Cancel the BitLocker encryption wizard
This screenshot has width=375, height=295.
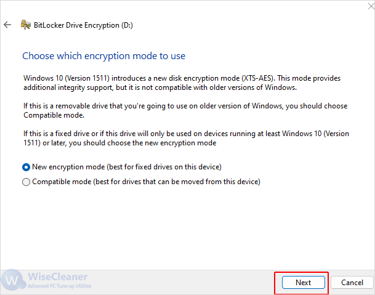pyautogui.click(x=352, y=283)
